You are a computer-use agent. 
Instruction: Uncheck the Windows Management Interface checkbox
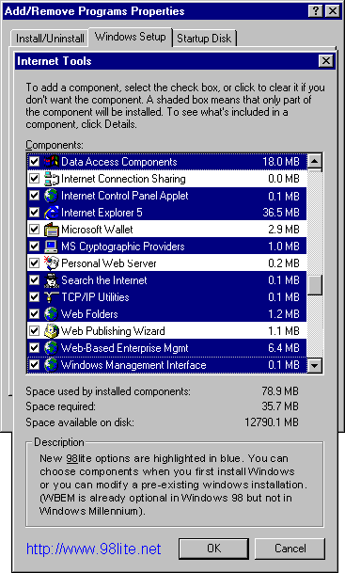pos(35,365)
